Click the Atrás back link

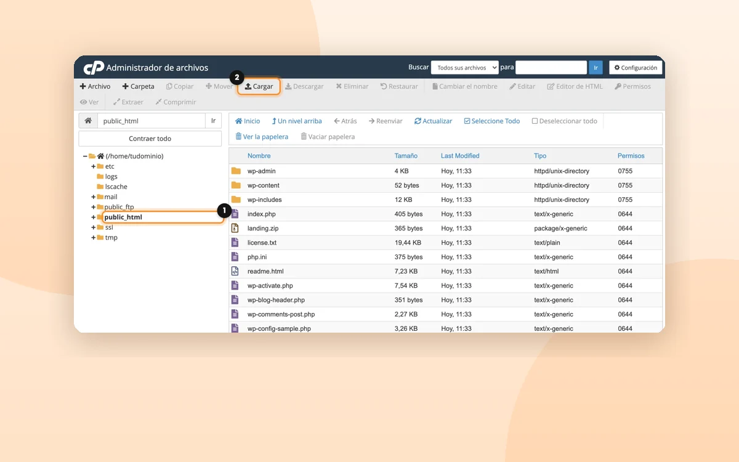pos(345,121)
